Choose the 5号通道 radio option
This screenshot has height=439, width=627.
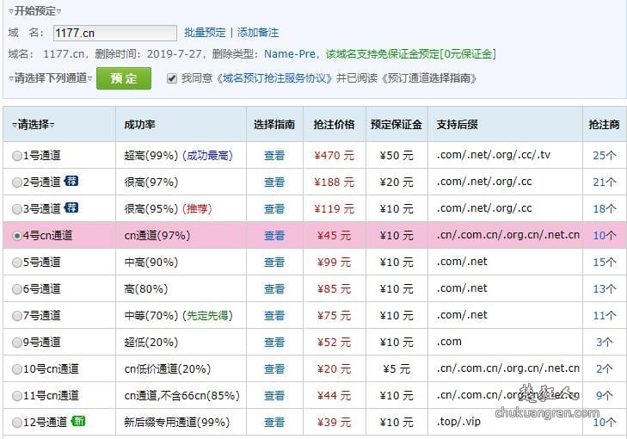[x=17, y=263]
